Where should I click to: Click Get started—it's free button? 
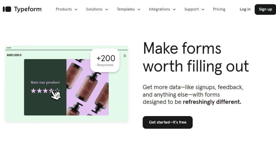tap(168, 122)
